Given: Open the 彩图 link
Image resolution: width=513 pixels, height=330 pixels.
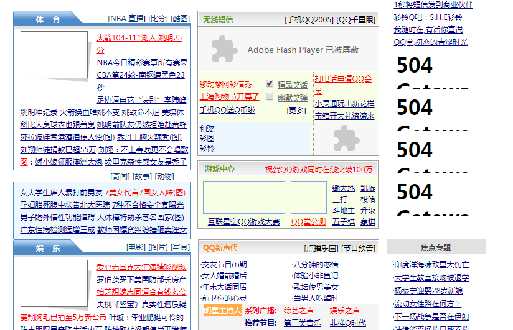Looking at the screenshot, I should (207, 139).
